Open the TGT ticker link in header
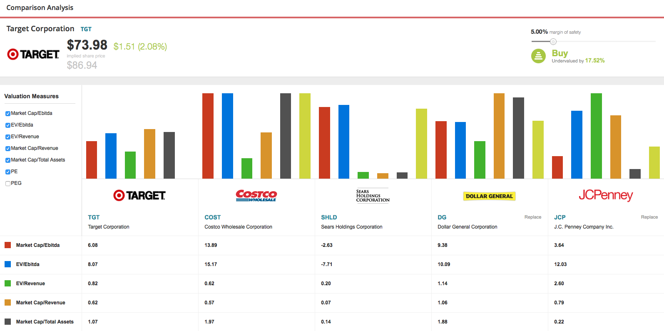The image size is (664, 331). click(86, 29)
